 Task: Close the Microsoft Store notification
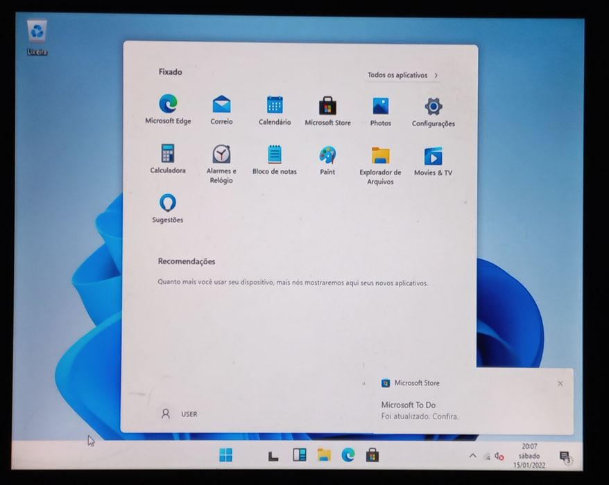pyautogui.click(x=560, y=383)
